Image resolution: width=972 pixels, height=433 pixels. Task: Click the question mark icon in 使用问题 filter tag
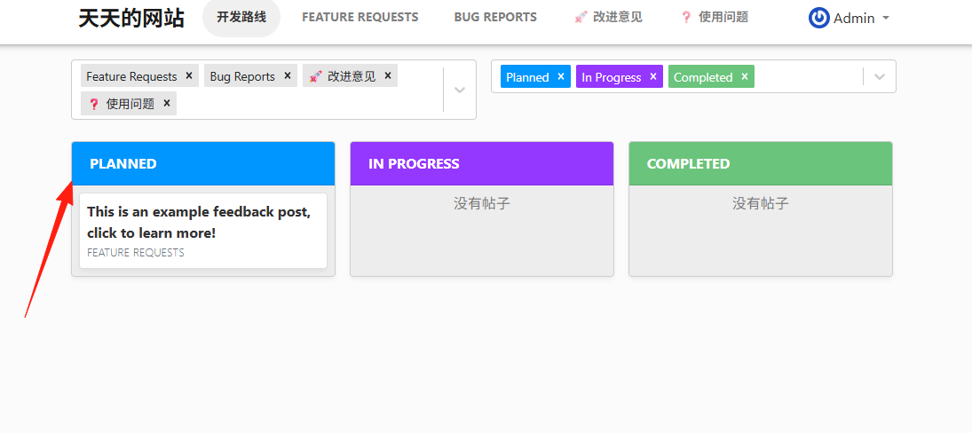pos(93,104)
